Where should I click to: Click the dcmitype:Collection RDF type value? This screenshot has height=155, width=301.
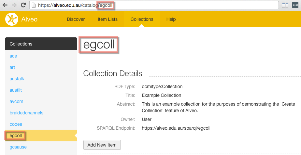[x=162, y=86]
